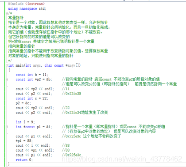Click the 'int *const p1 = &i;' statement

click(34, 127)
